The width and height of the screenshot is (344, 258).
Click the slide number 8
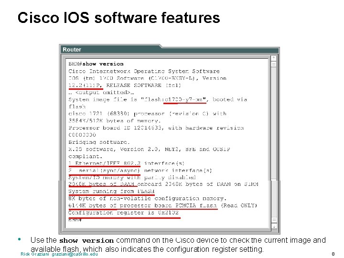pyautogui.click(x=333, y=254)
